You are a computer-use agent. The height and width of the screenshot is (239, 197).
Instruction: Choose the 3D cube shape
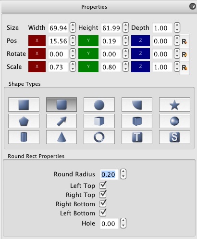point(99,121)
